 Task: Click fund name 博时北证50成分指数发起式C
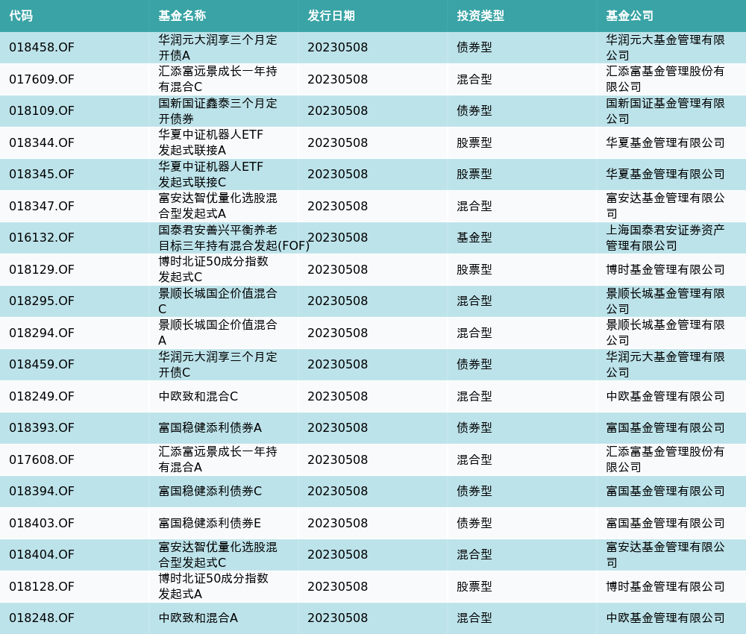click(213, 269)
